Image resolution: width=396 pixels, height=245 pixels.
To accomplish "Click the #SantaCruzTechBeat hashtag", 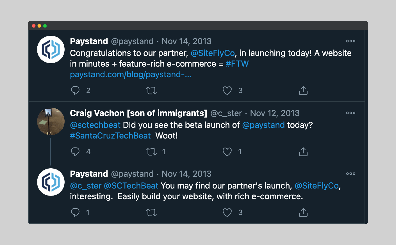I will (110, 136).
